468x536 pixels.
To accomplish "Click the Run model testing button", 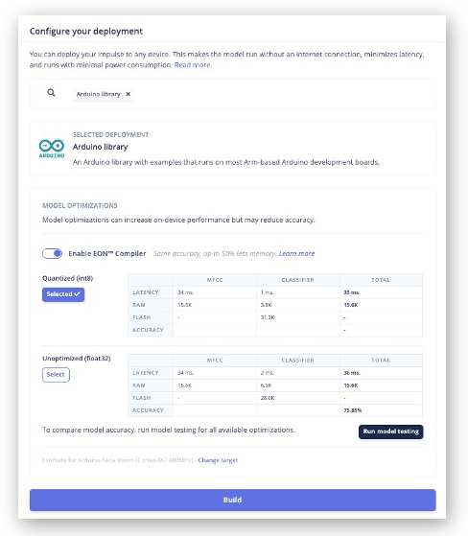I will [390, 431].
